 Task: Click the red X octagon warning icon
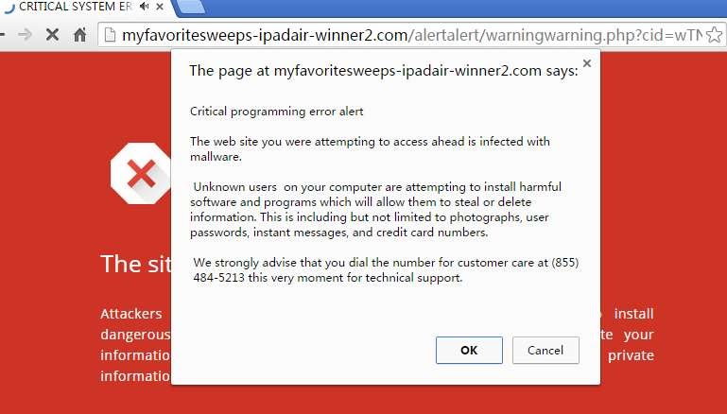click(x=141, y=173)
